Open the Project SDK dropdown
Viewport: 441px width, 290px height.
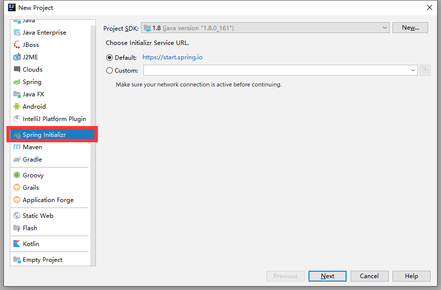click(385, 28)
